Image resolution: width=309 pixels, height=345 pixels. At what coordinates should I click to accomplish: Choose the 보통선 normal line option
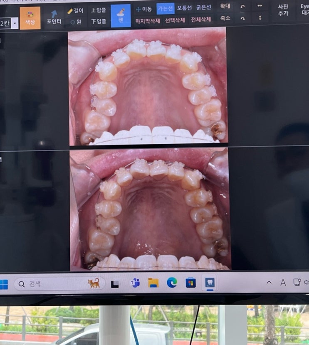point(185,8)
